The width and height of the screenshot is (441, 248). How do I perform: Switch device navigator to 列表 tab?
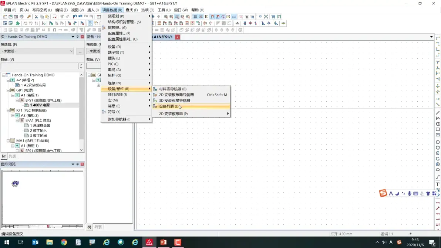(x=98, y=227)
